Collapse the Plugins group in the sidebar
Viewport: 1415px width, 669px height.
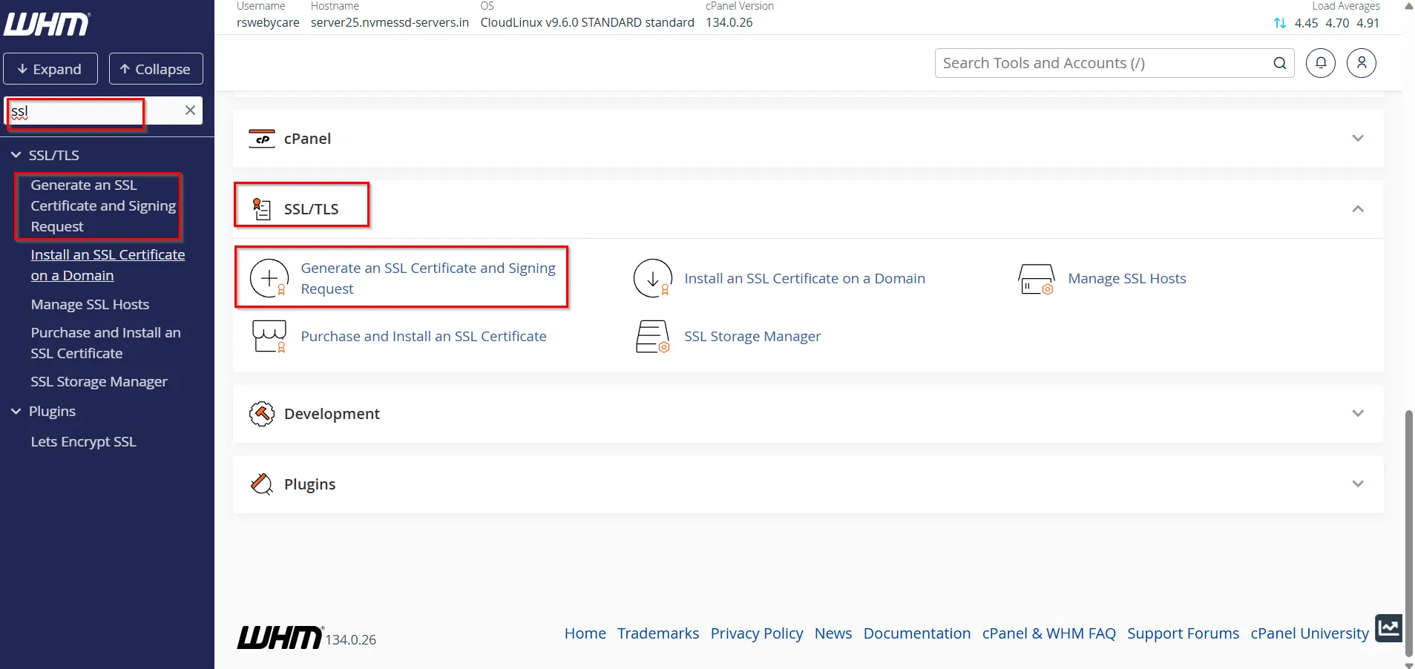tap(16, 411)
